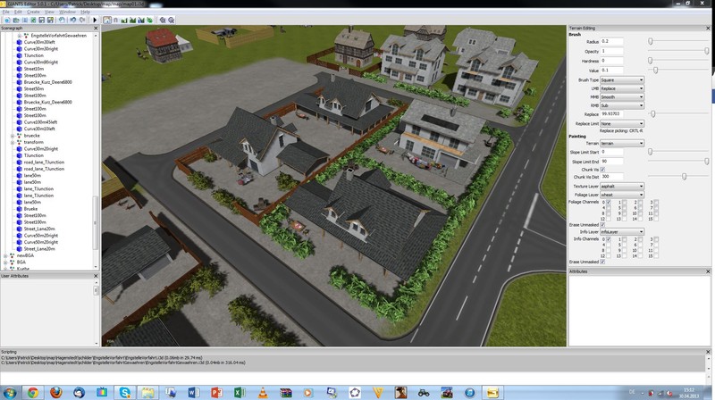
Task: Close the Scenegraph panel
Action: click(96, 29)
